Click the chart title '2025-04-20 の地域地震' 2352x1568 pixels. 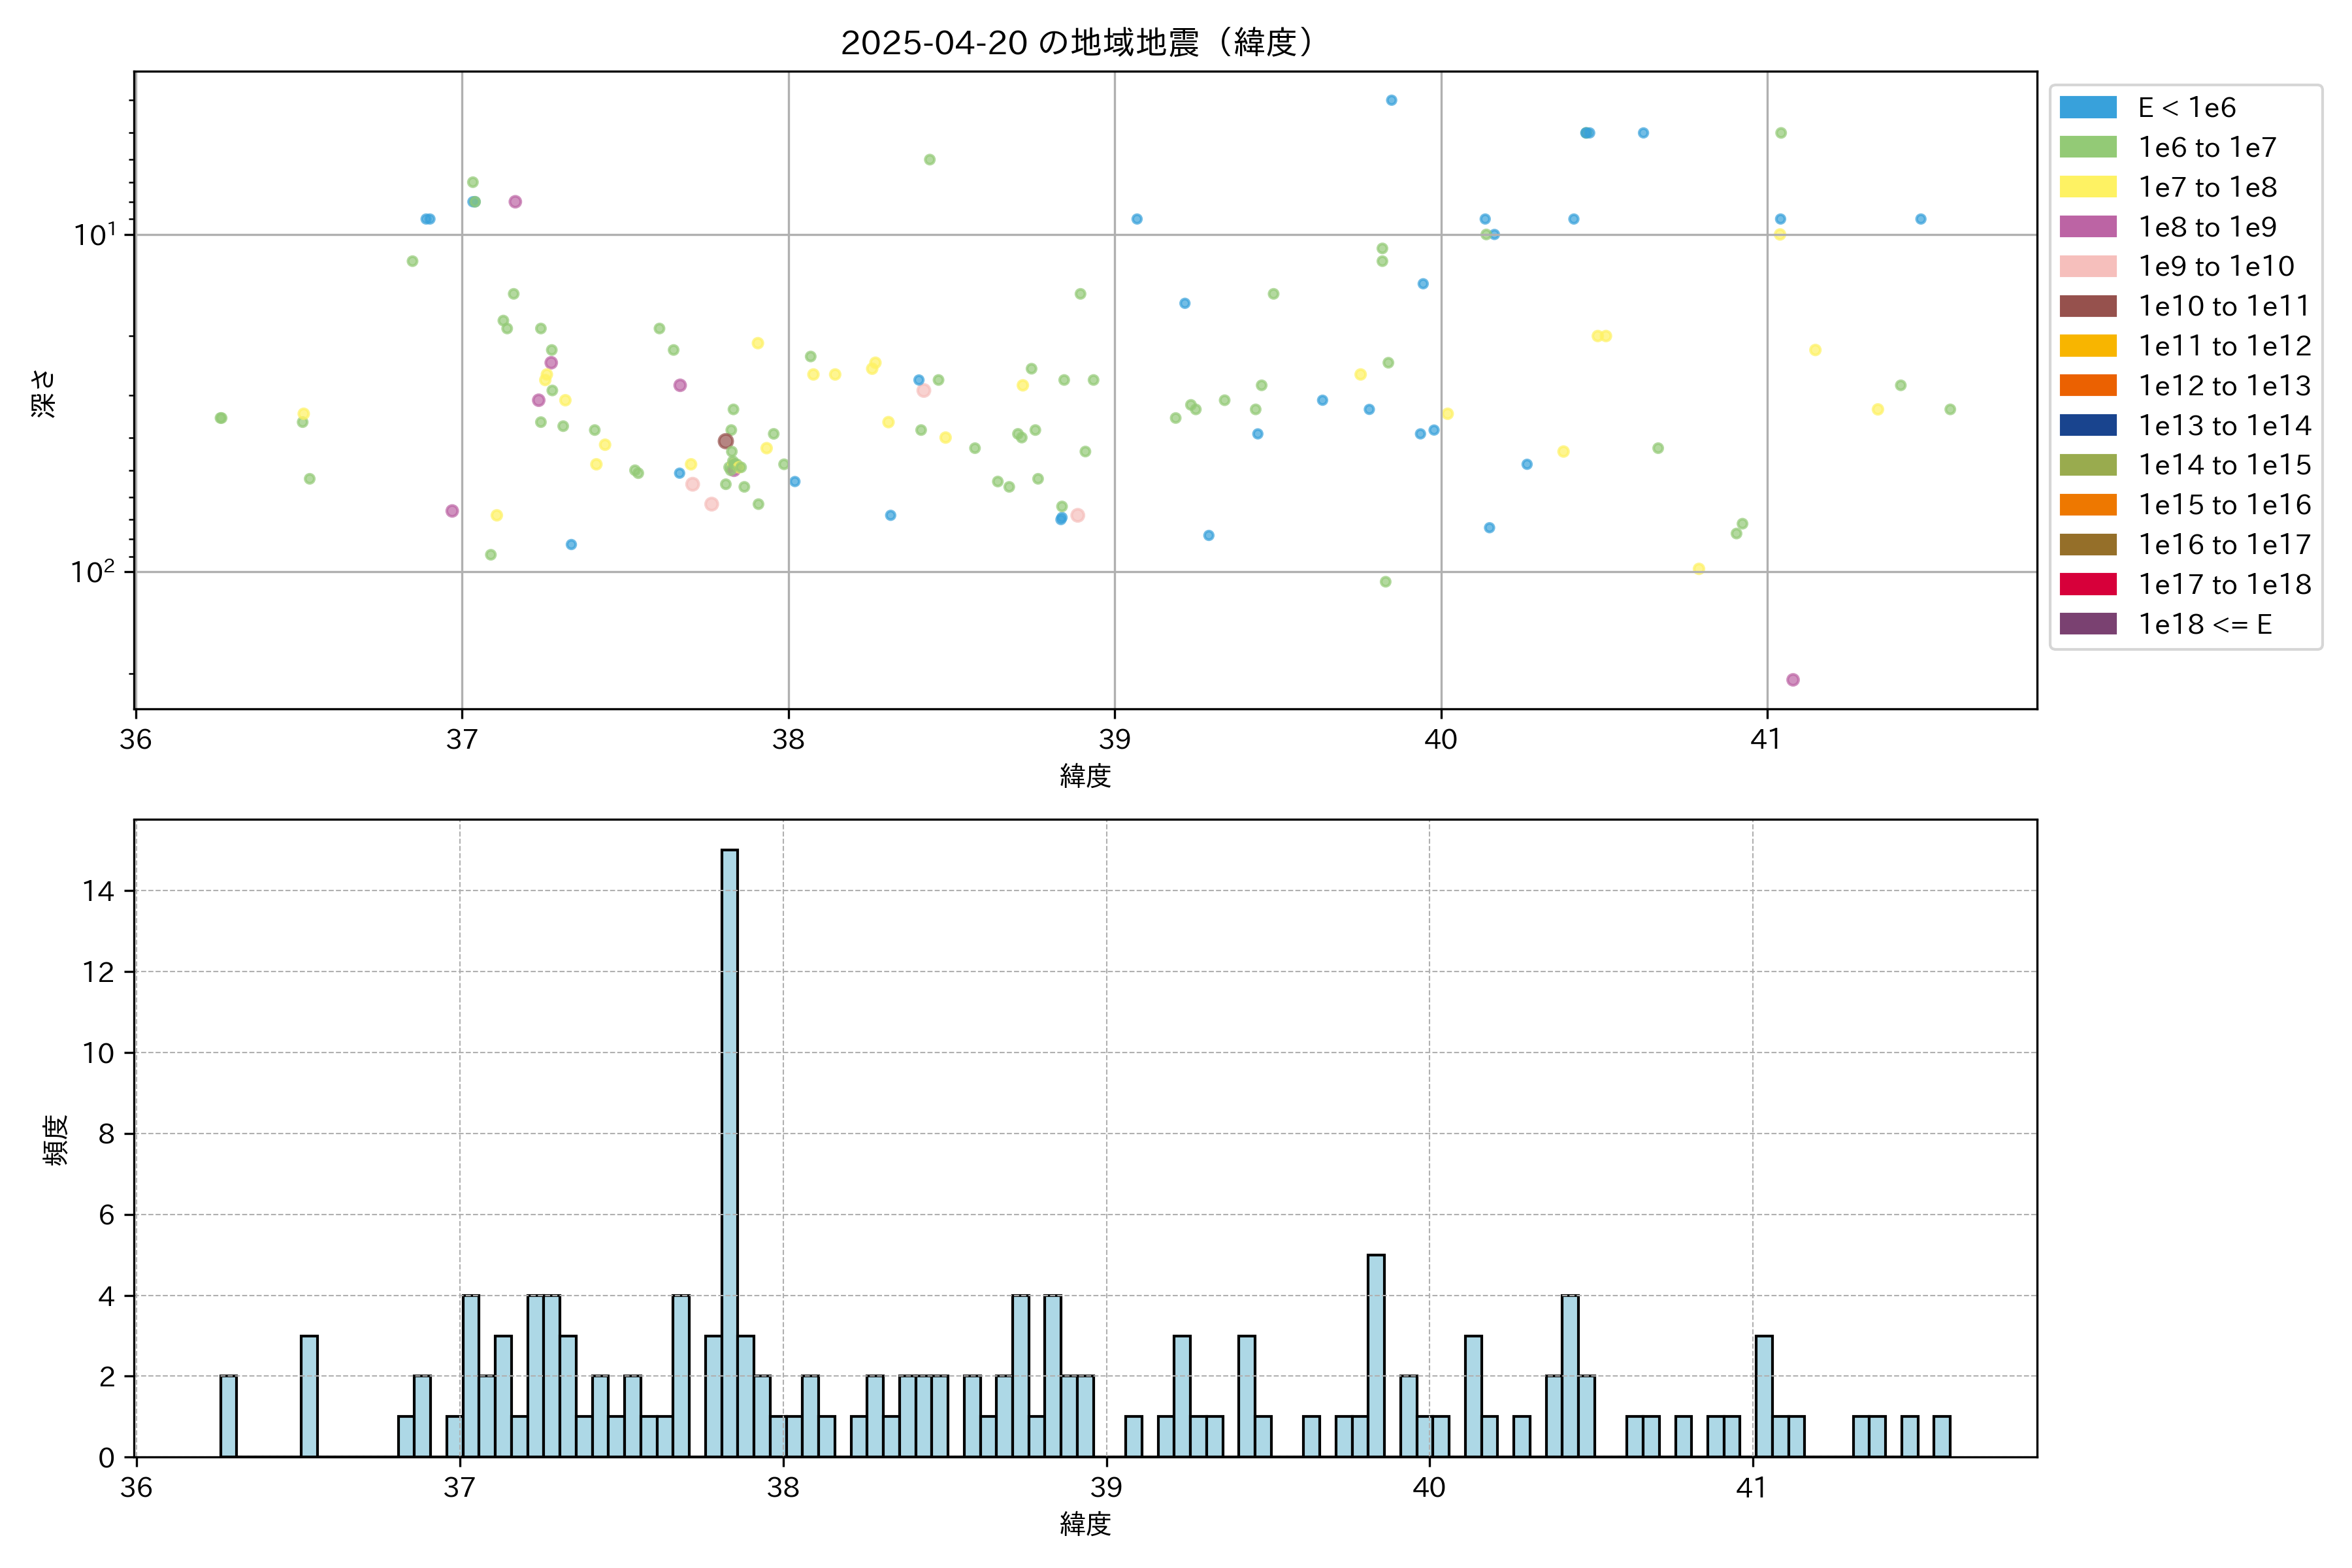click(x=1076, y=43)
